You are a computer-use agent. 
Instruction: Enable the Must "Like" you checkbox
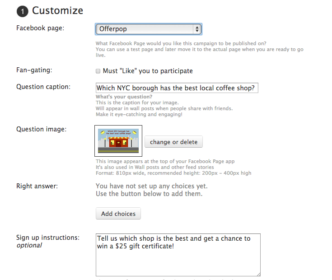[x=98, y=71]
